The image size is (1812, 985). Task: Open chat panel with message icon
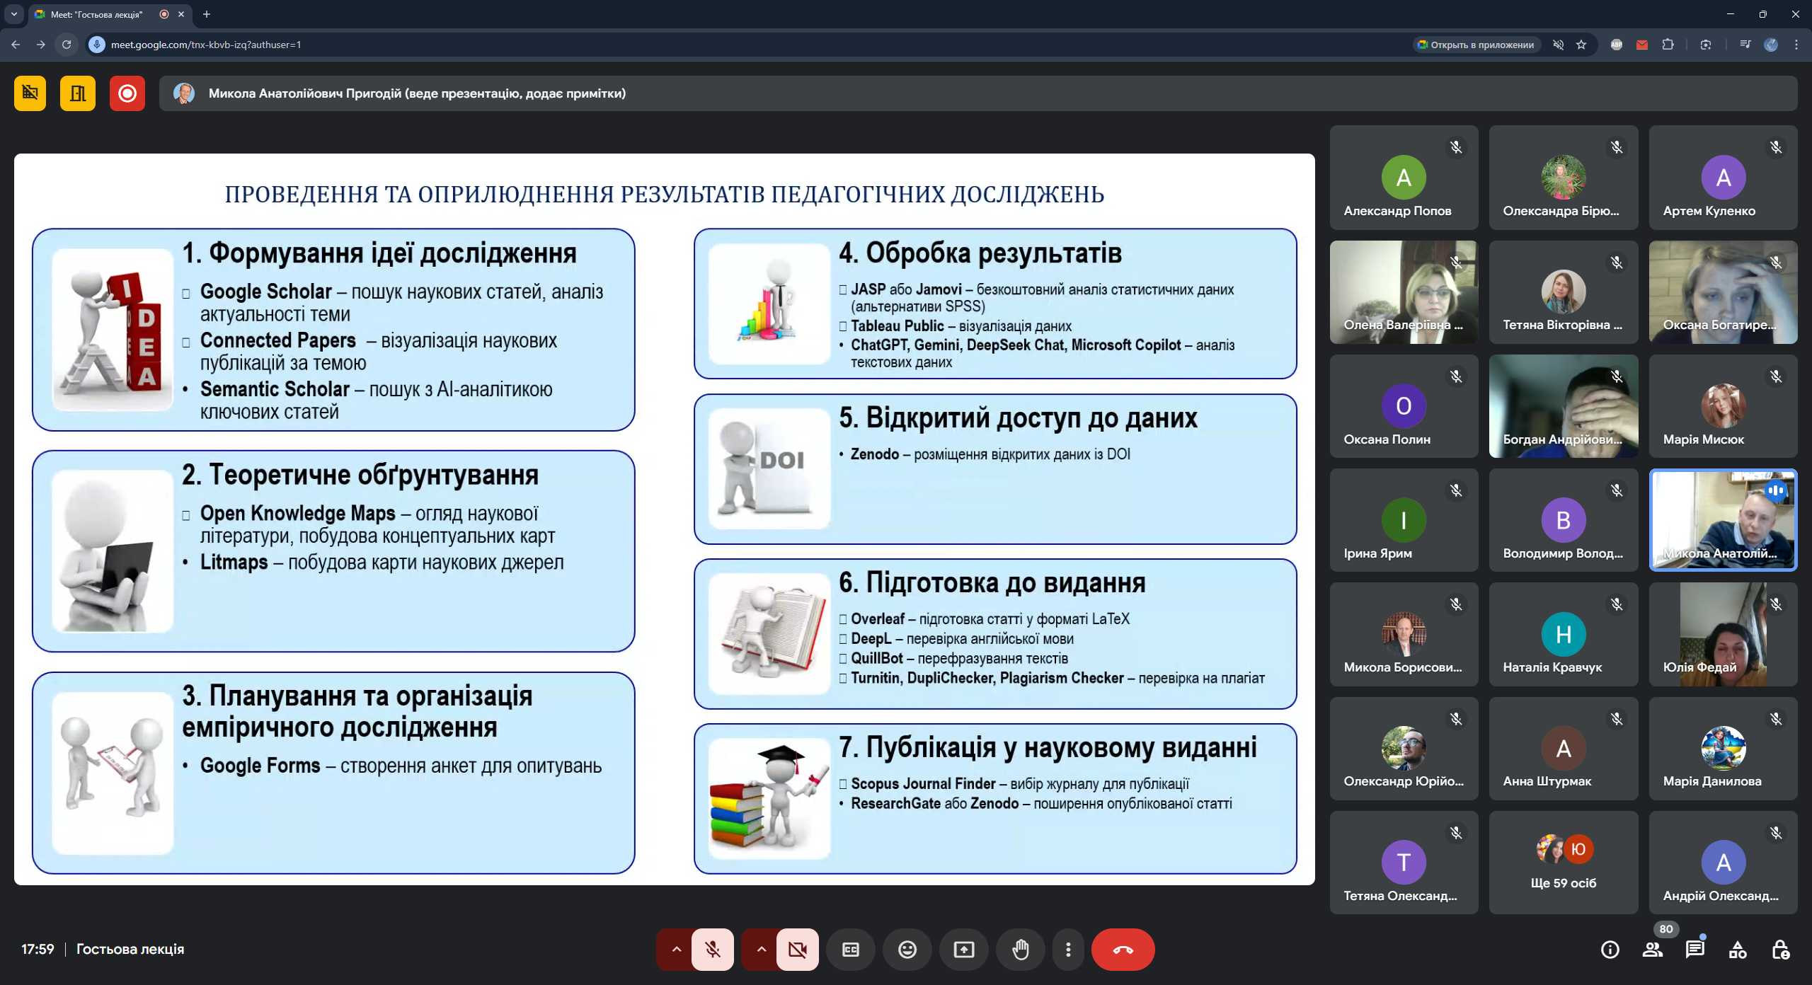coord(1695,950)
